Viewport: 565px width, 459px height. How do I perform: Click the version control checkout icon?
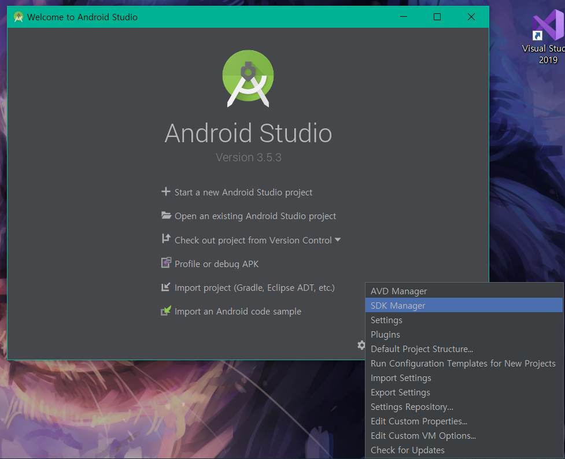click(166, 239)
